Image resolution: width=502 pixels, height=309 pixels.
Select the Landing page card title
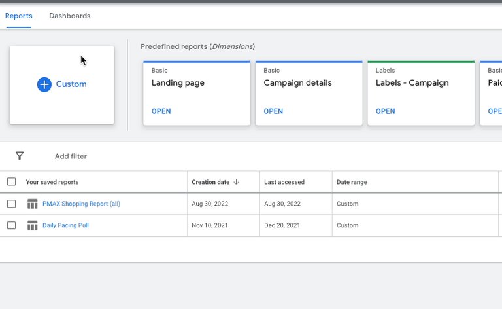178,83
